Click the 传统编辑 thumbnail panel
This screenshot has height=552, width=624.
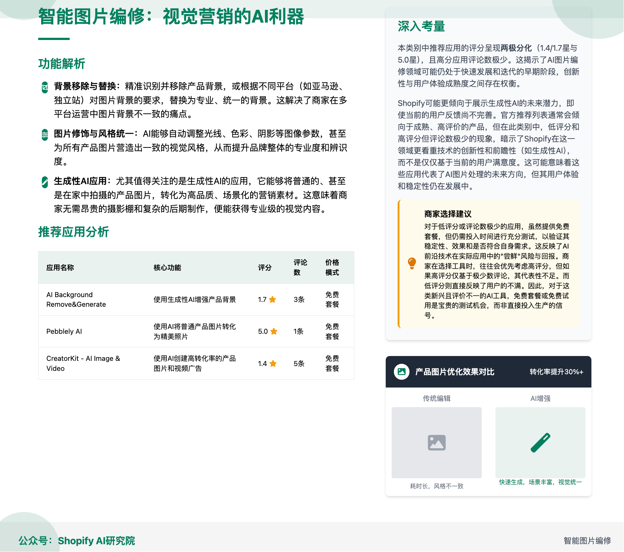(437, 443)
